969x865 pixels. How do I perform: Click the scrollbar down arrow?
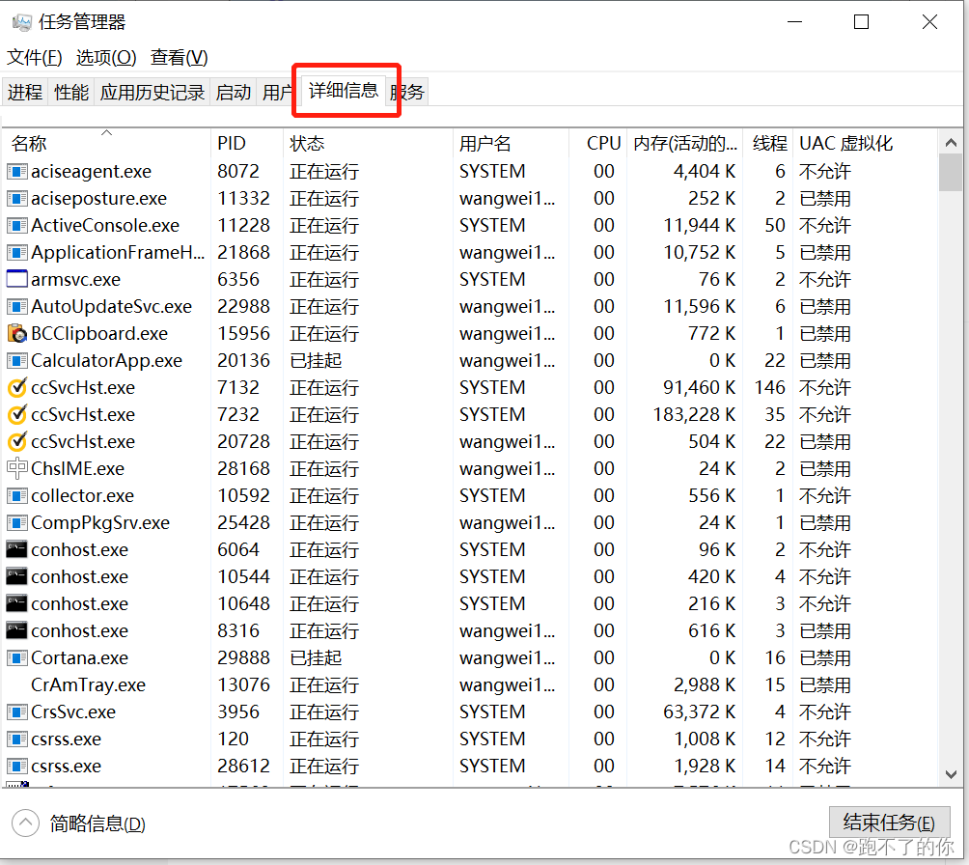coord(951,774)
